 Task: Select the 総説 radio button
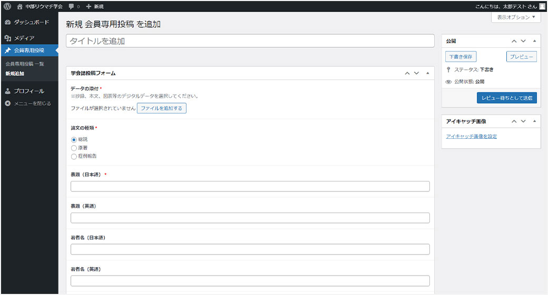tap(74, 139)
